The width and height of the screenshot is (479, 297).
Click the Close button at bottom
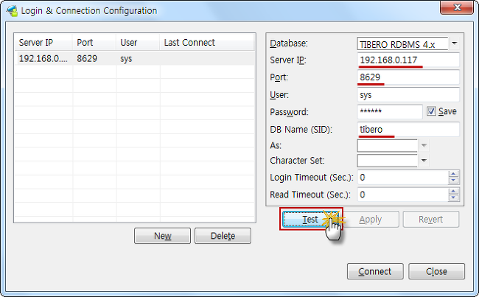coord(436,271)
